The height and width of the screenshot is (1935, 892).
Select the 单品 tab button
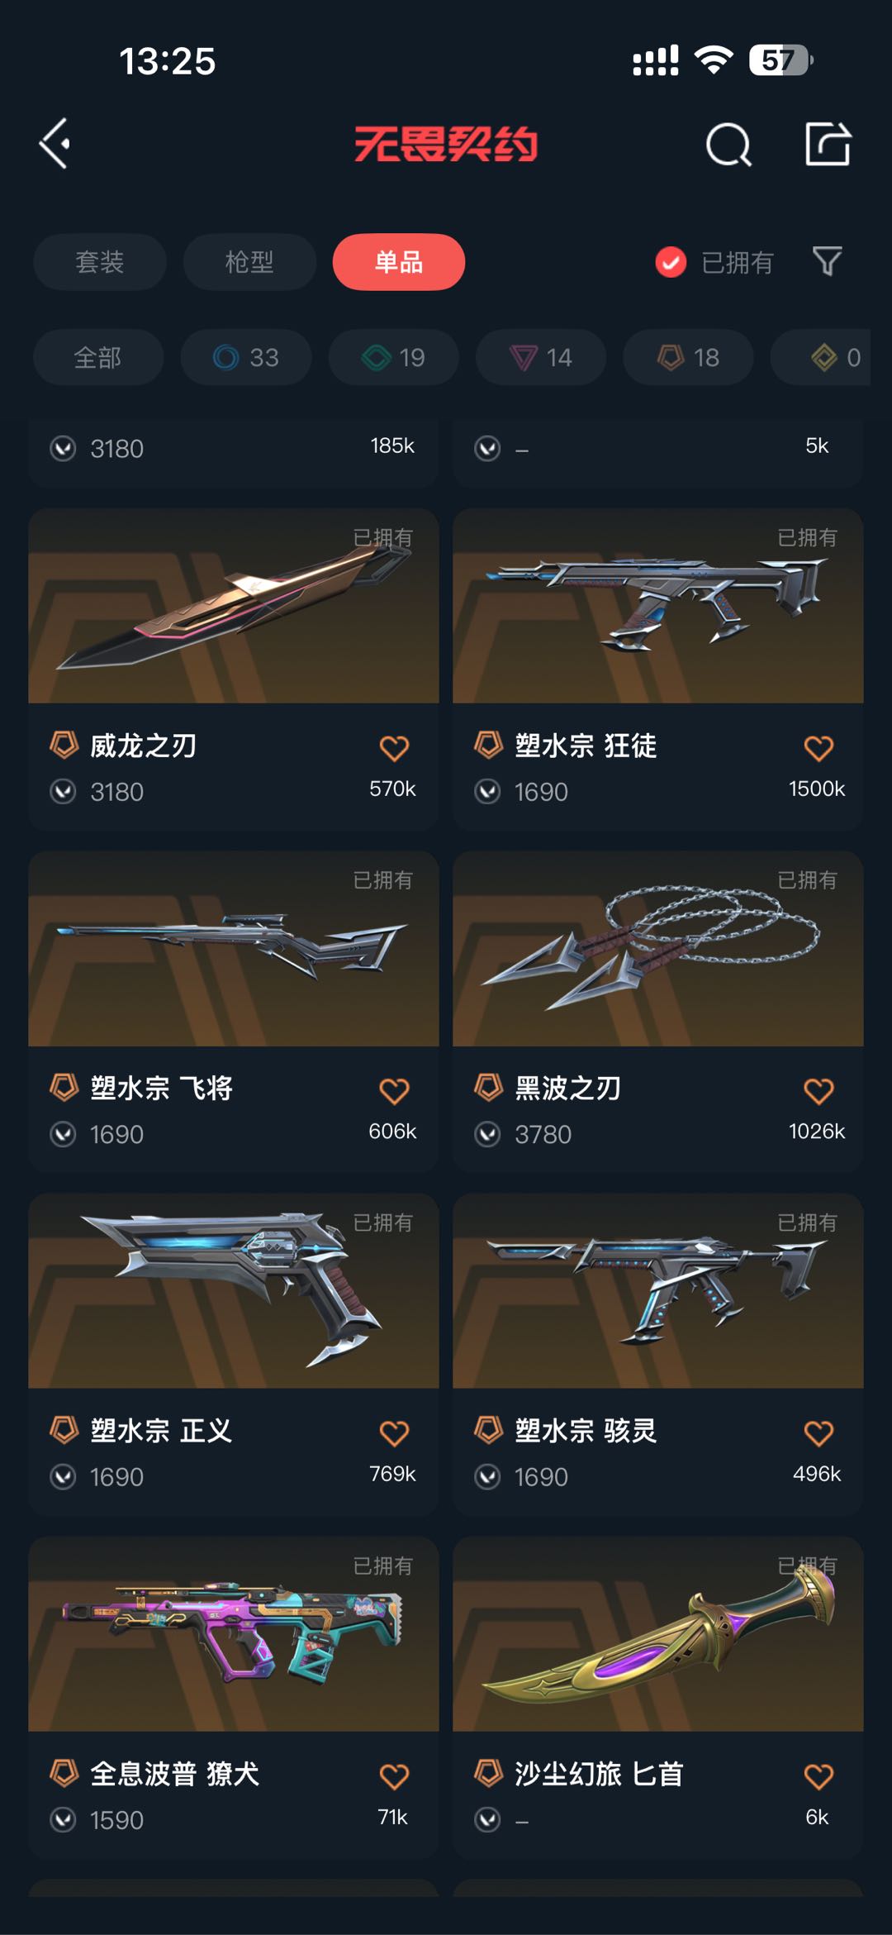click(x=399, y=262)
